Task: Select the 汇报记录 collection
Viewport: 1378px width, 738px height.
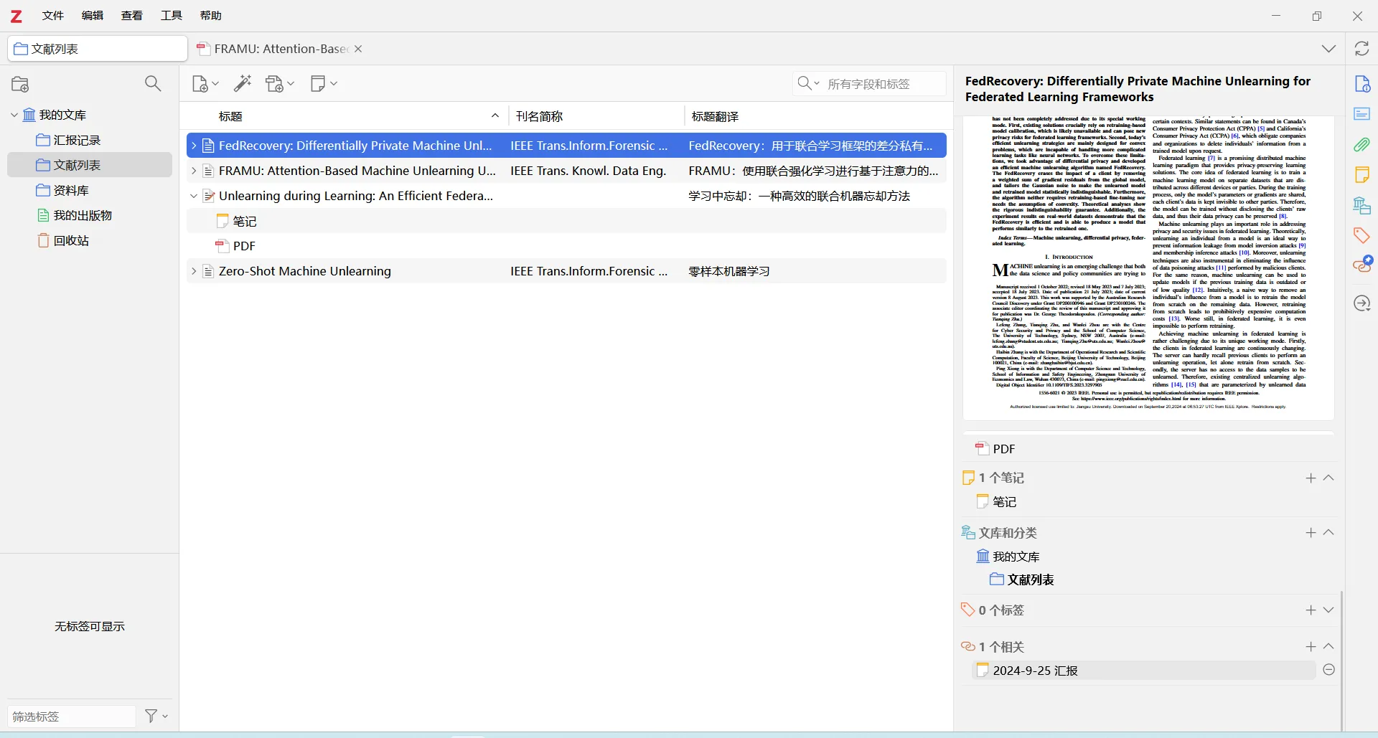Action: coord(77,140)
